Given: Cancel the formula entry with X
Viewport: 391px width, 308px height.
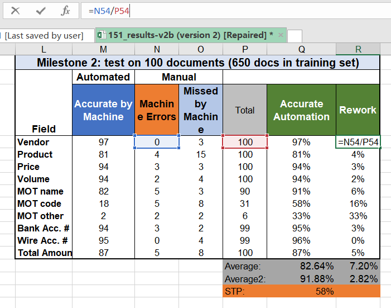Looking at the screenshot, I should coord(15,11).
